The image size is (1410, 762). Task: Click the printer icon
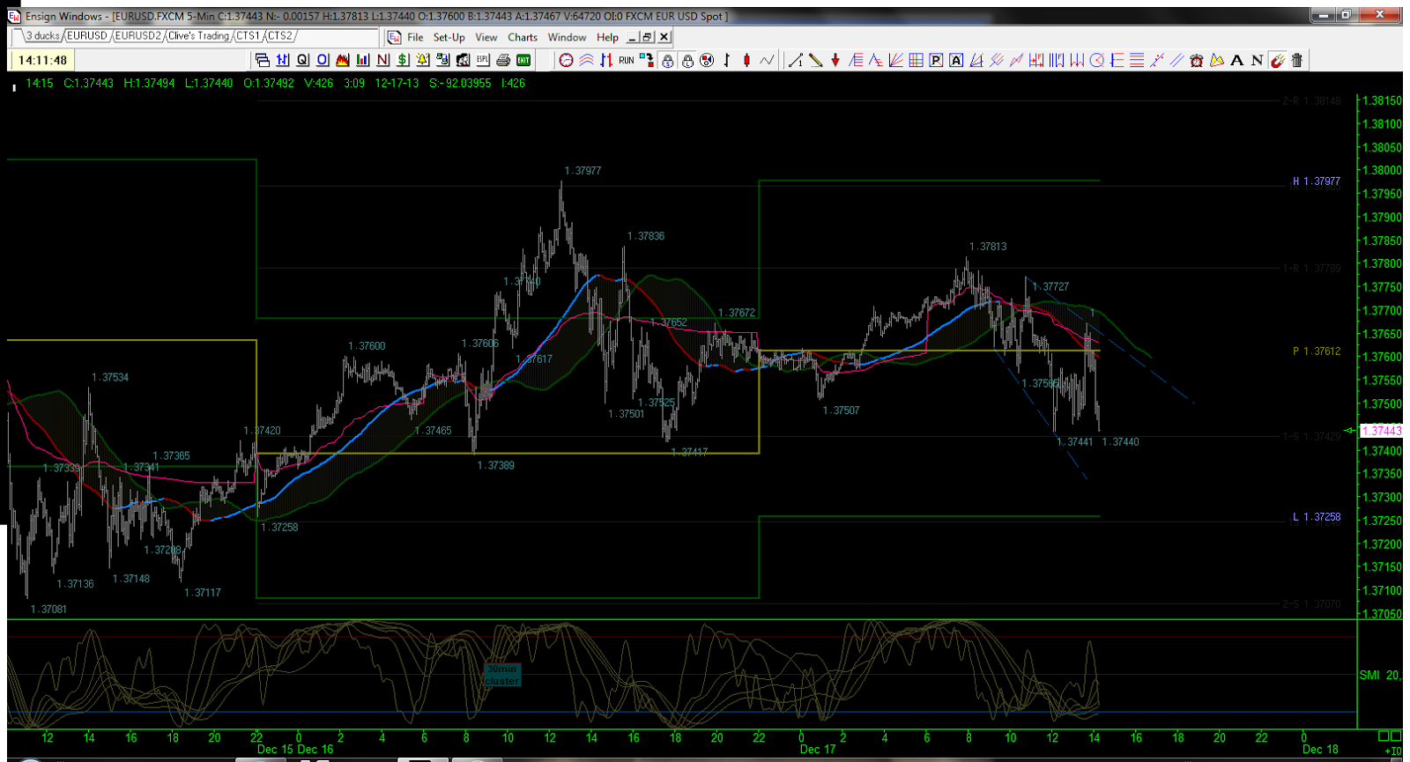[503, 60]
